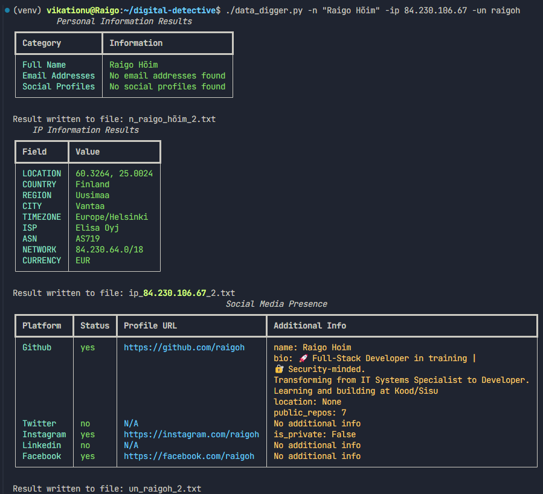Select the Status column header
This screenshot has width=543, height=494.
(x=95, y=326)
